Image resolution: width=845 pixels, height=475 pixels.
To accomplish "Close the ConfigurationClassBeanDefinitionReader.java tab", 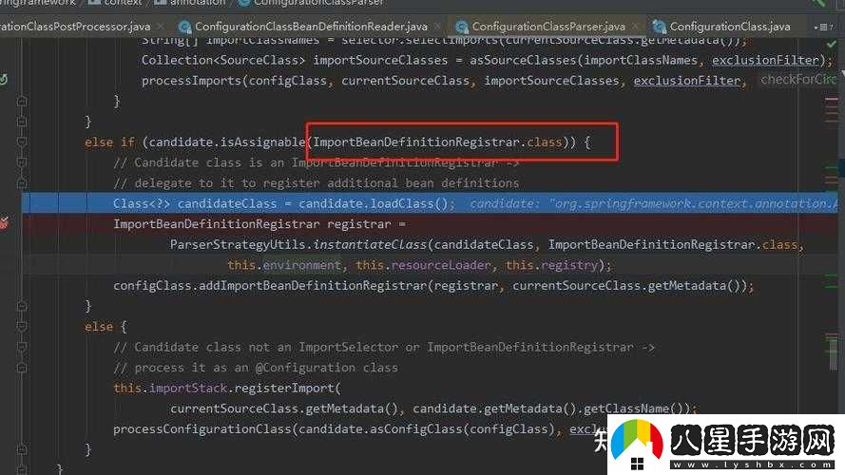I will coord(437,27).
